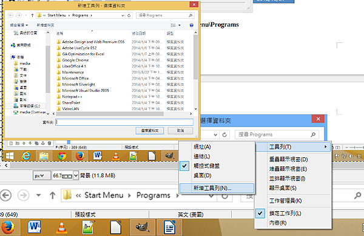Click the Start button on the small taskbar
This screenshot has height=236, width=364.
point(10,156)
